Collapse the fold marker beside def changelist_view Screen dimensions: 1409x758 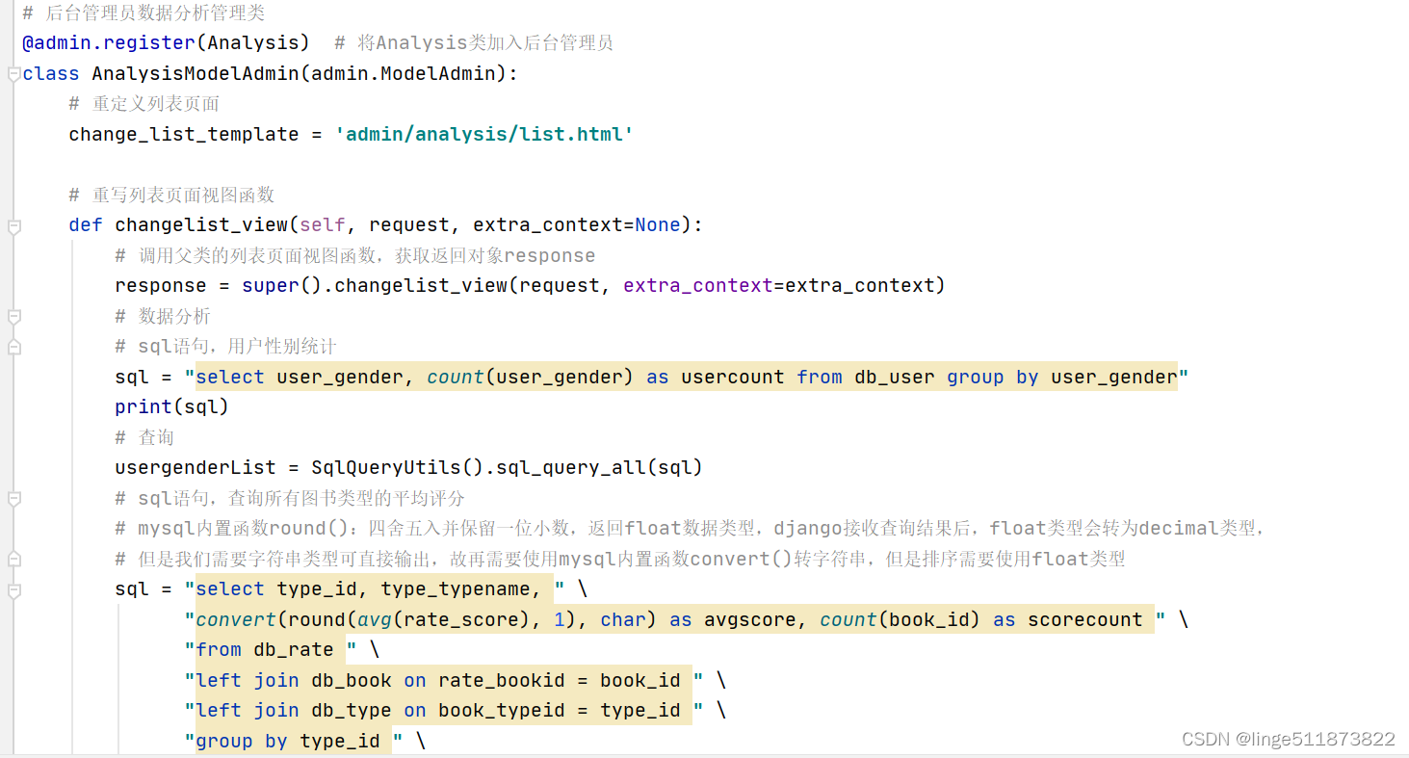pos(13,226)
